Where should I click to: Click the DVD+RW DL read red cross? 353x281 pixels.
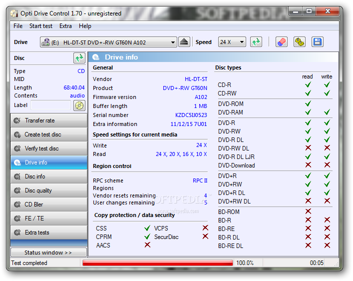click(308, 201)
